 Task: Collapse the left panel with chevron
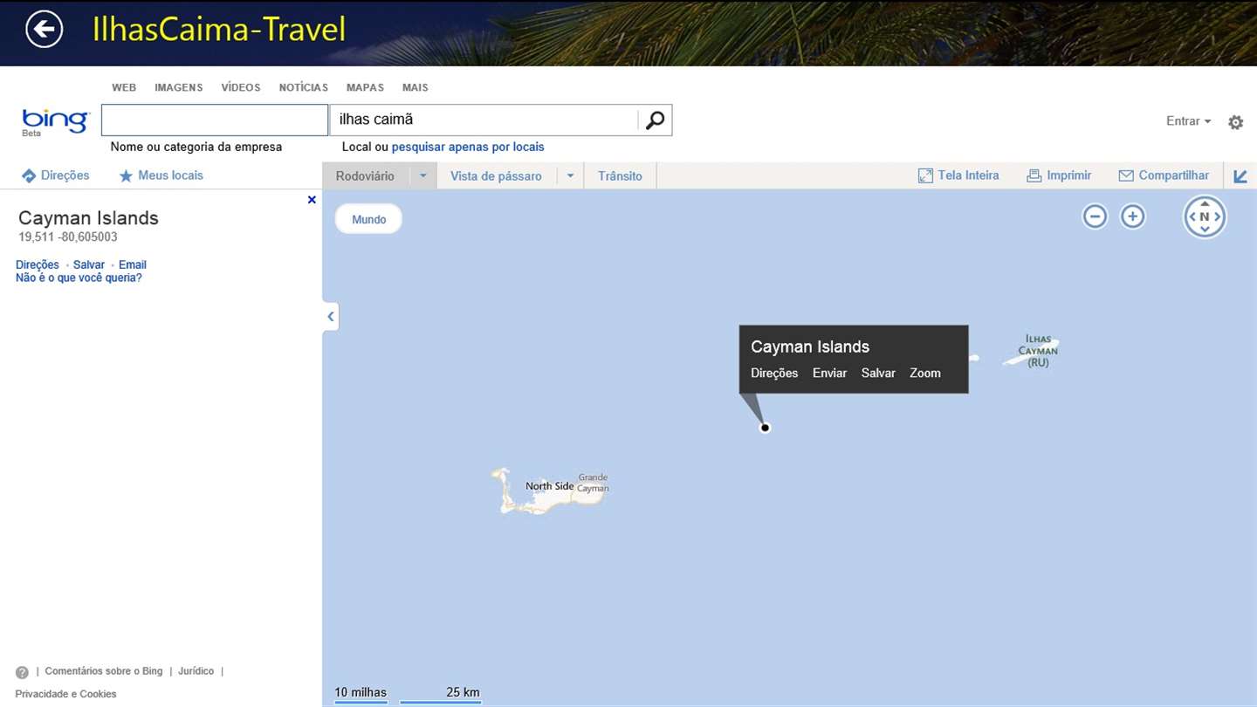(x=331, y=317)
